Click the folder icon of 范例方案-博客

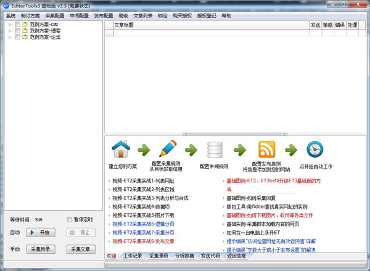[25, 31]
